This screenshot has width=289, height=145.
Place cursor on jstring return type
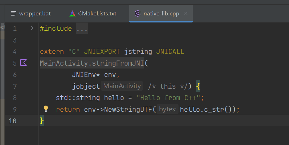[138, 52]
